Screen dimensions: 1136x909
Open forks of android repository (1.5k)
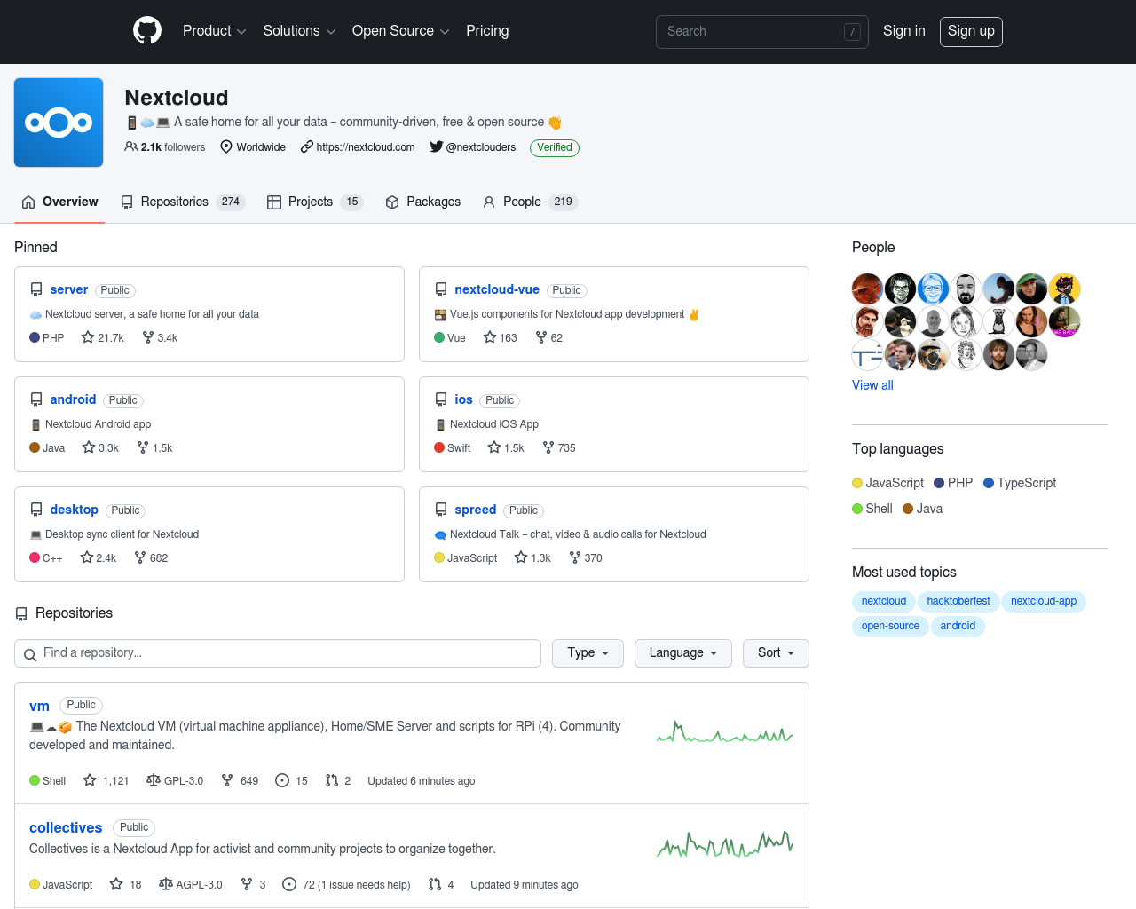(154, 448)
